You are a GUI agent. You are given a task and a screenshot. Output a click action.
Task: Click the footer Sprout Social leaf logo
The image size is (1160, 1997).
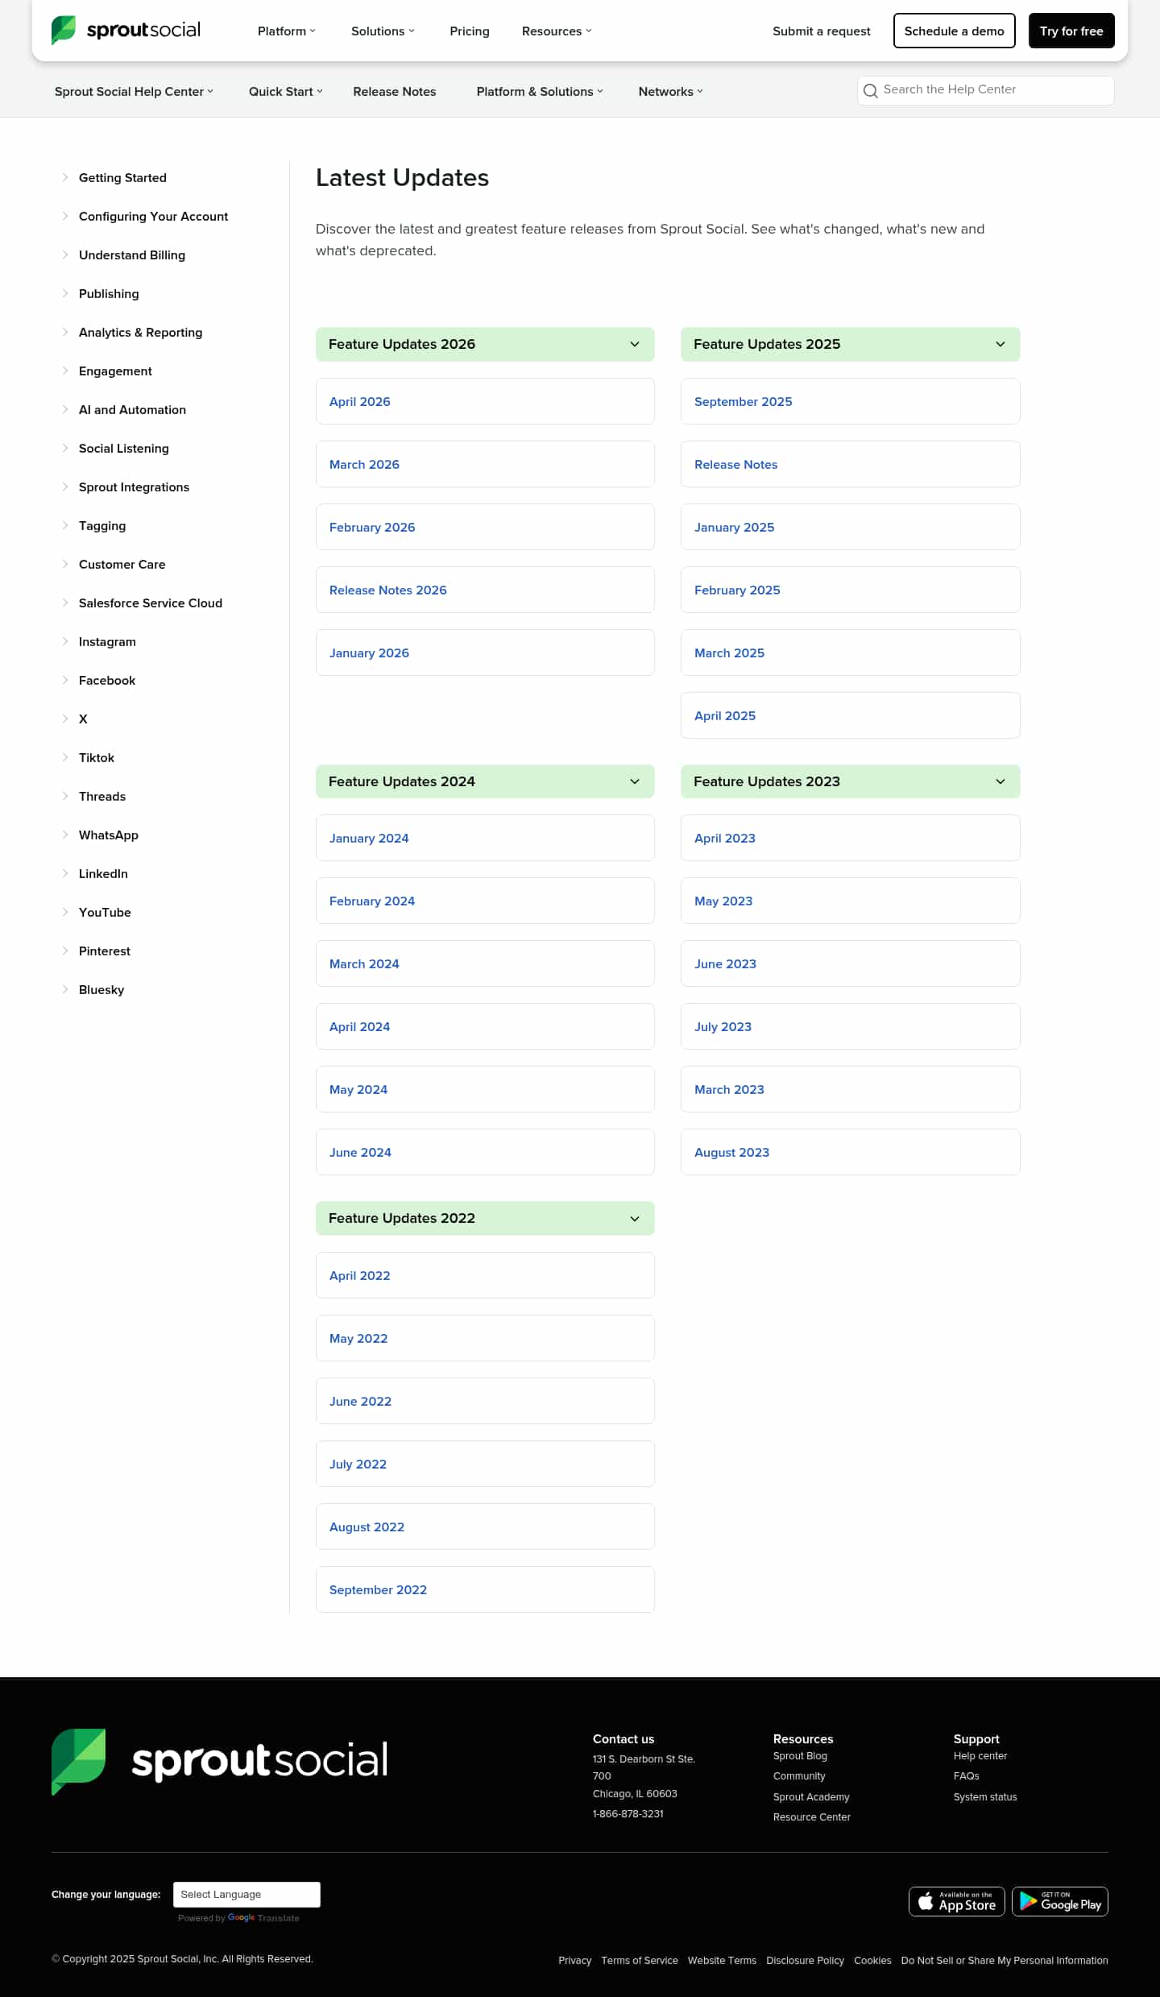pos(79,1760)
